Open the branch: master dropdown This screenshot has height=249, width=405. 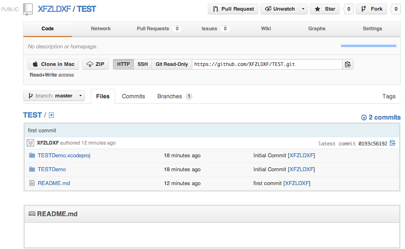(54, 96)
